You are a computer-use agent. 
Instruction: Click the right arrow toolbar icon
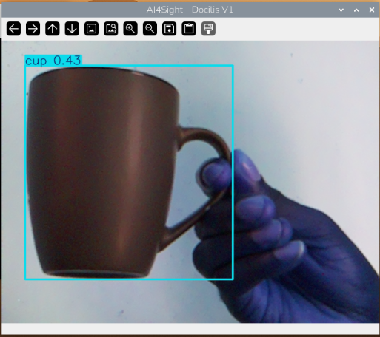coord(33,29)
